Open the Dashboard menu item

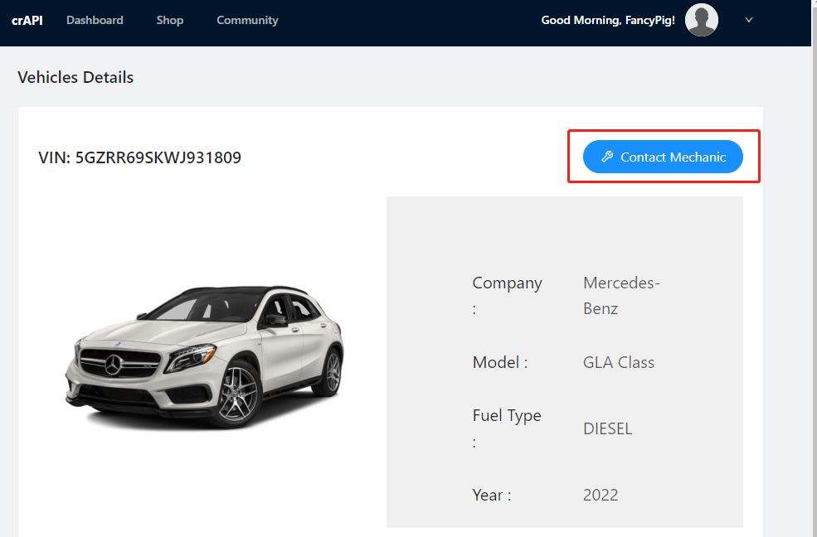coord(95,20)
